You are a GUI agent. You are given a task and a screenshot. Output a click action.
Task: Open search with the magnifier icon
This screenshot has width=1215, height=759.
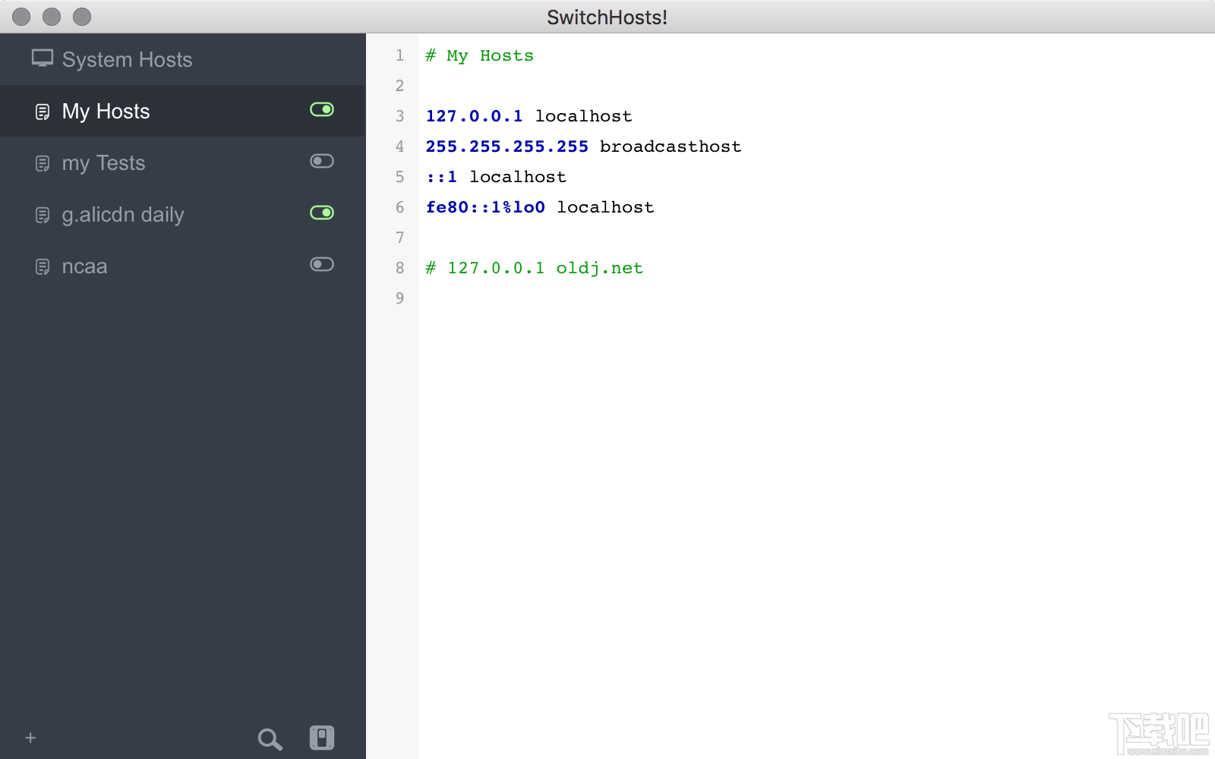[x=270, y=738]
